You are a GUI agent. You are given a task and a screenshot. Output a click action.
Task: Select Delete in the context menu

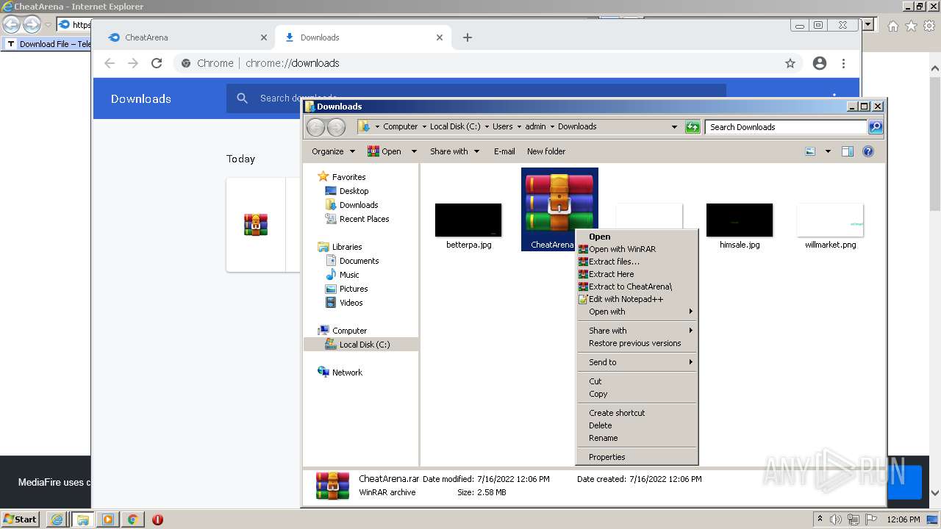[x=637, y=425]
